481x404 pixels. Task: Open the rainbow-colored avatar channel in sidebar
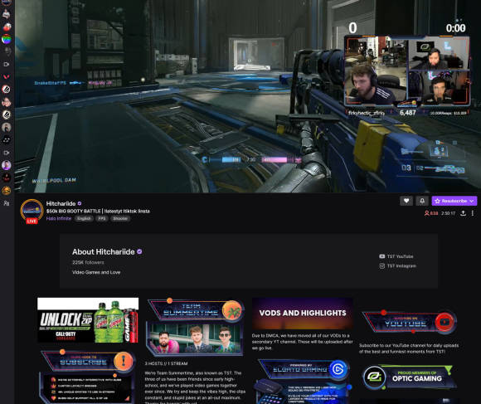tap(7, 39)
